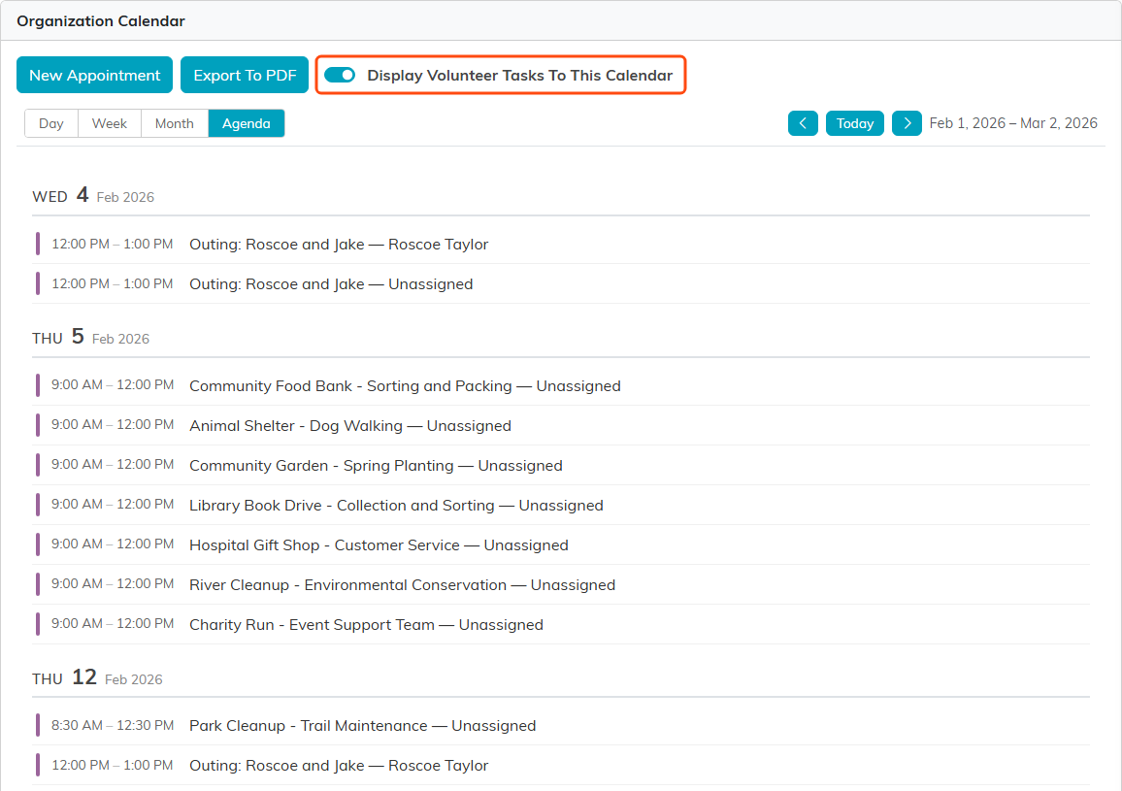Open Hospital Gift Shop Customer Service event

click(561, 544)
